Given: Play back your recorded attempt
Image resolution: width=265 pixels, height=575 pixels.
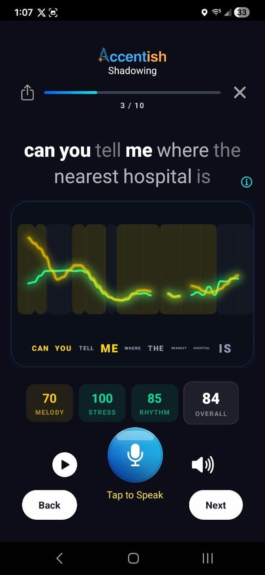Looking at the screenshot, I should [x=64, y=464].
